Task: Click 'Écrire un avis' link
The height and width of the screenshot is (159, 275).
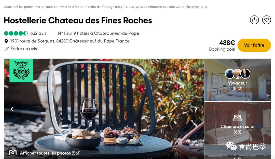Action: 24,49
